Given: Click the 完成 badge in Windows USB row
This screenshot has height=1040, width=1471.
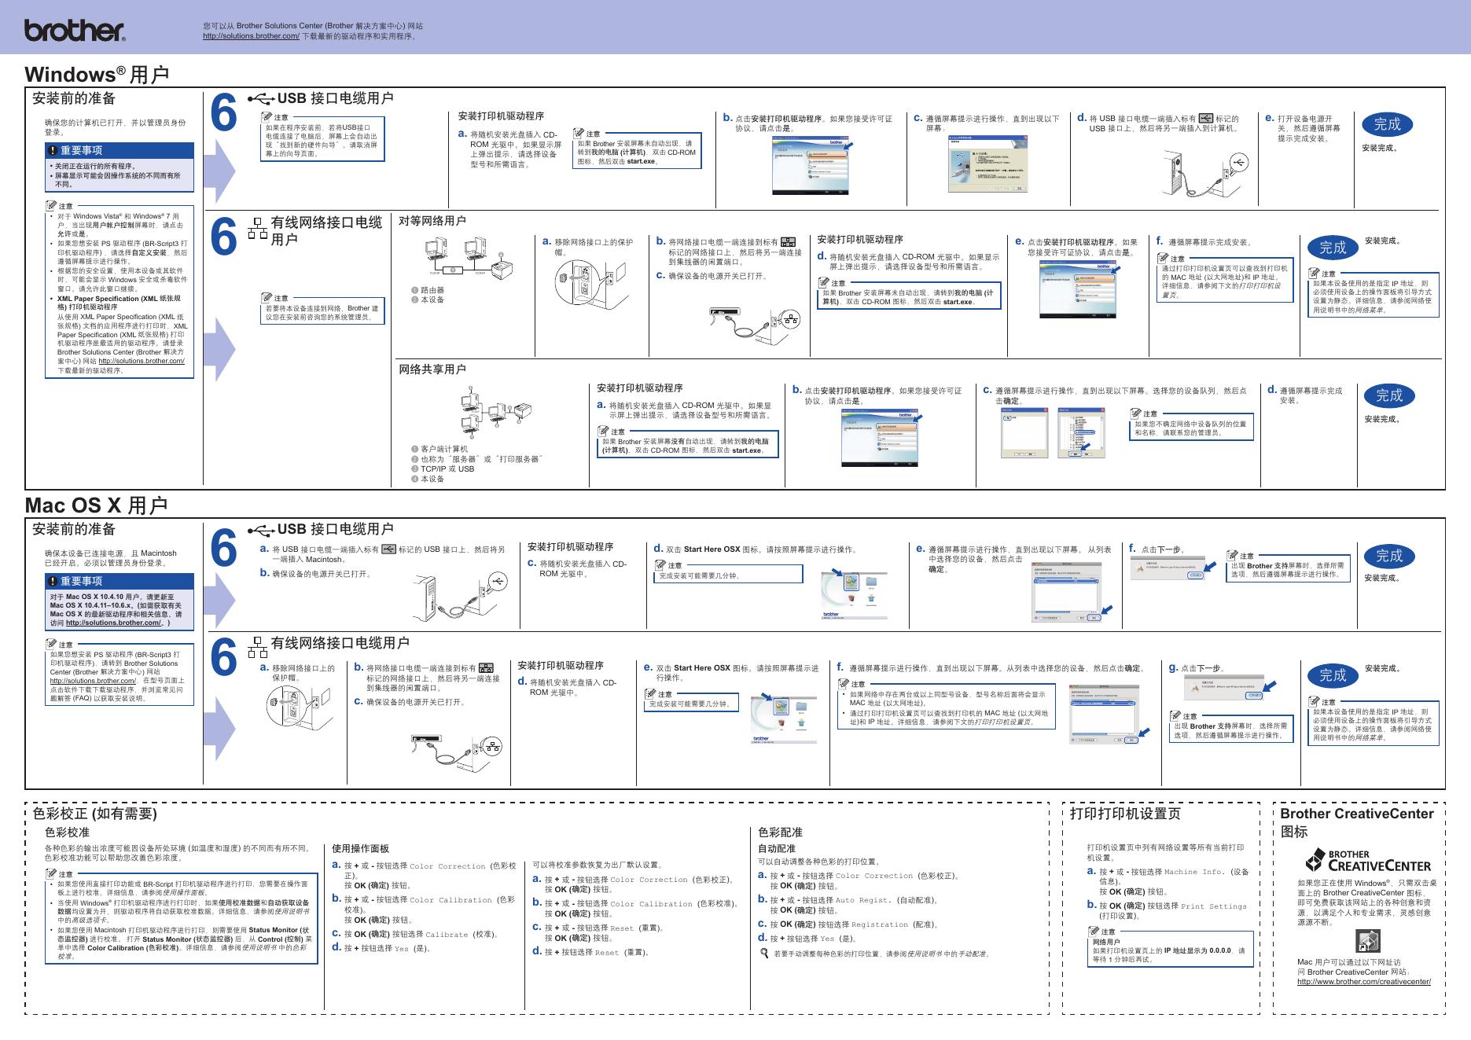Looking at the screenshot, I should pyautogui.click(x=1387, y=124).
